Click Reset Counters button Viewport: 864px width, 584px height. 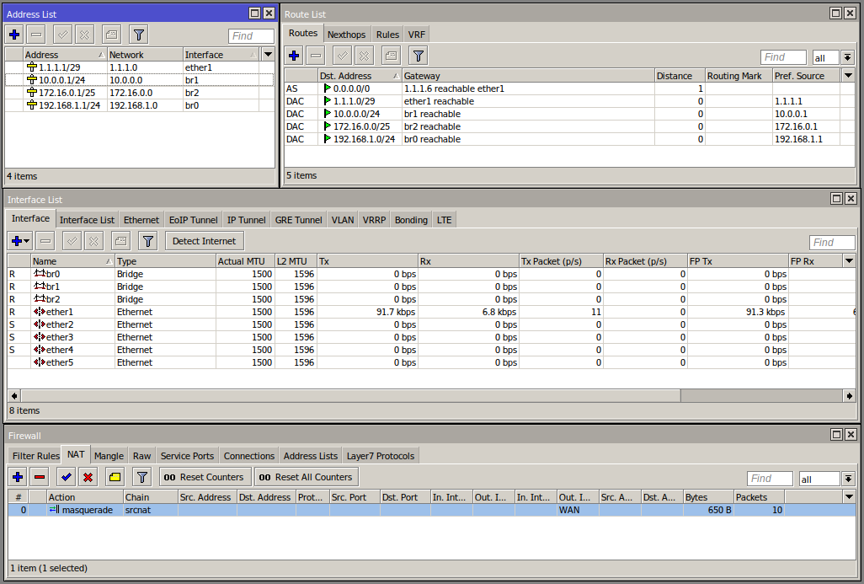[x=205, y=477]
